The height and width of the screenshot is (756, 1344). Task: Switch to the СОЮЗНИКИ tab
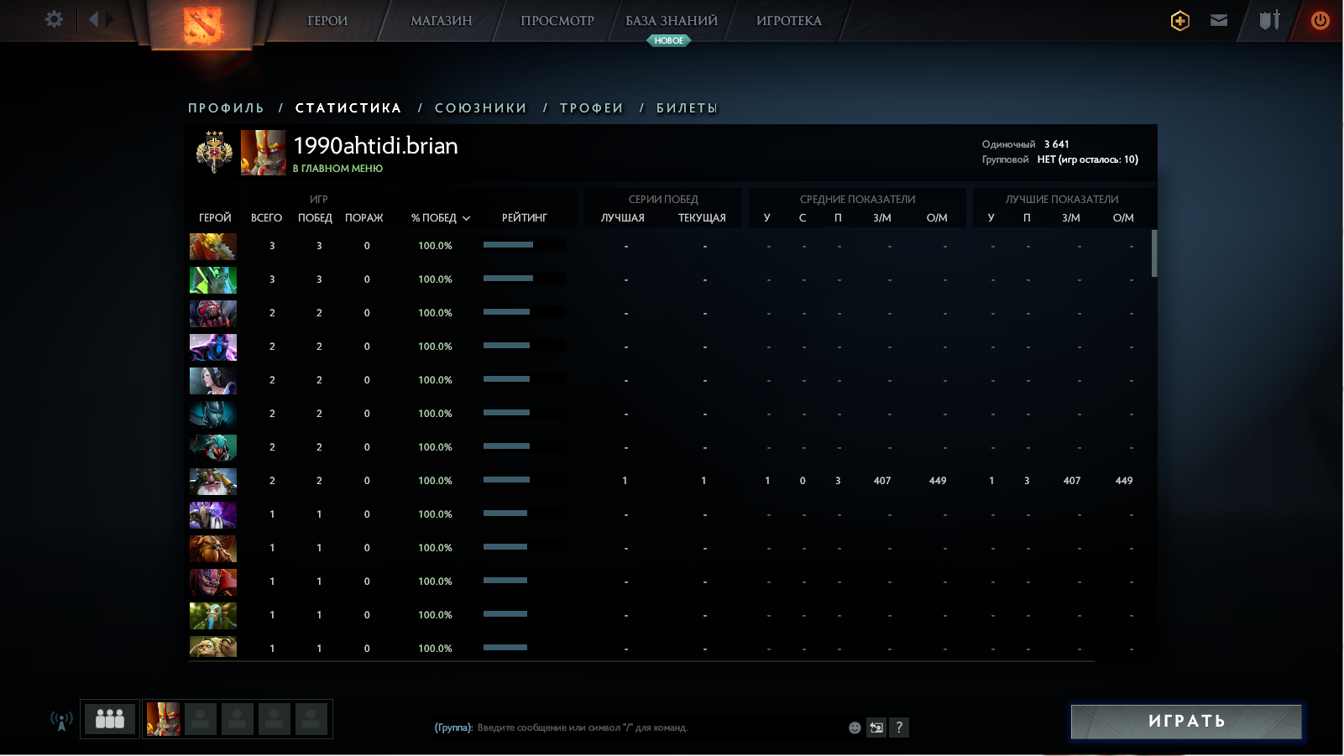(x=480, y=107)
